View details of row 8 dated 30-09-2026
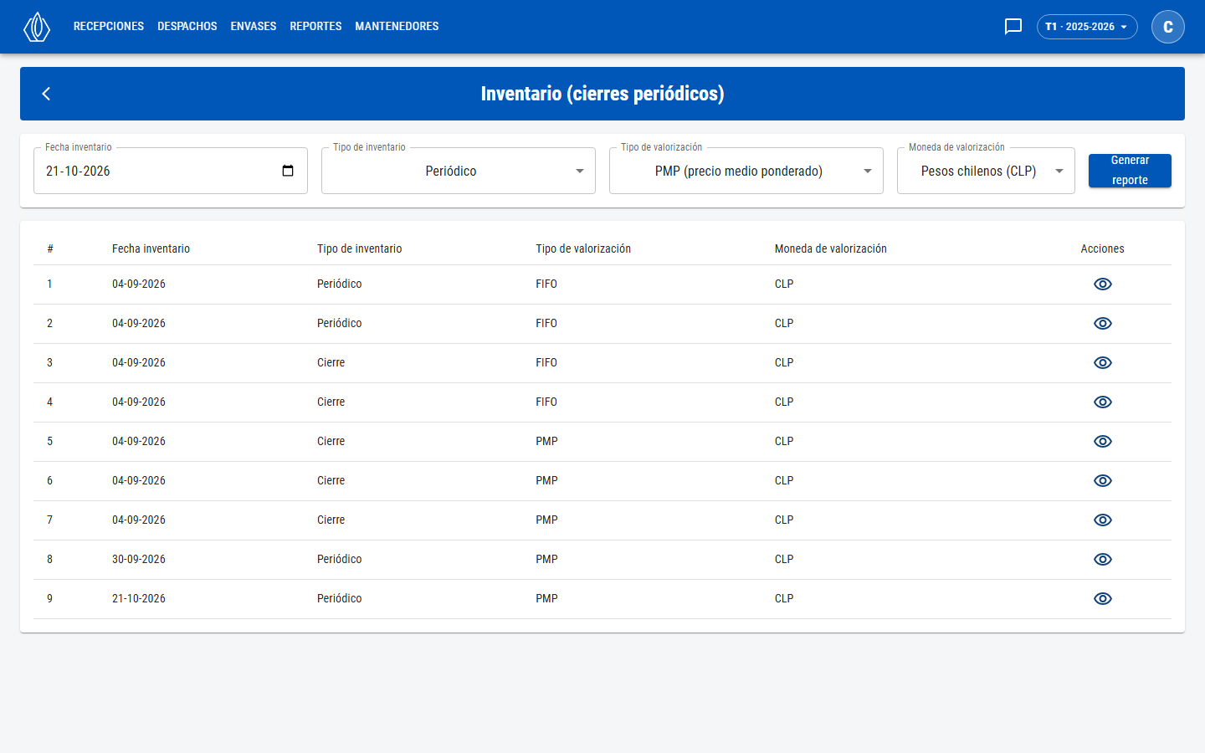Viewport: 1205px width, 753px height. pyautogui.click(x=1103, y=560)
